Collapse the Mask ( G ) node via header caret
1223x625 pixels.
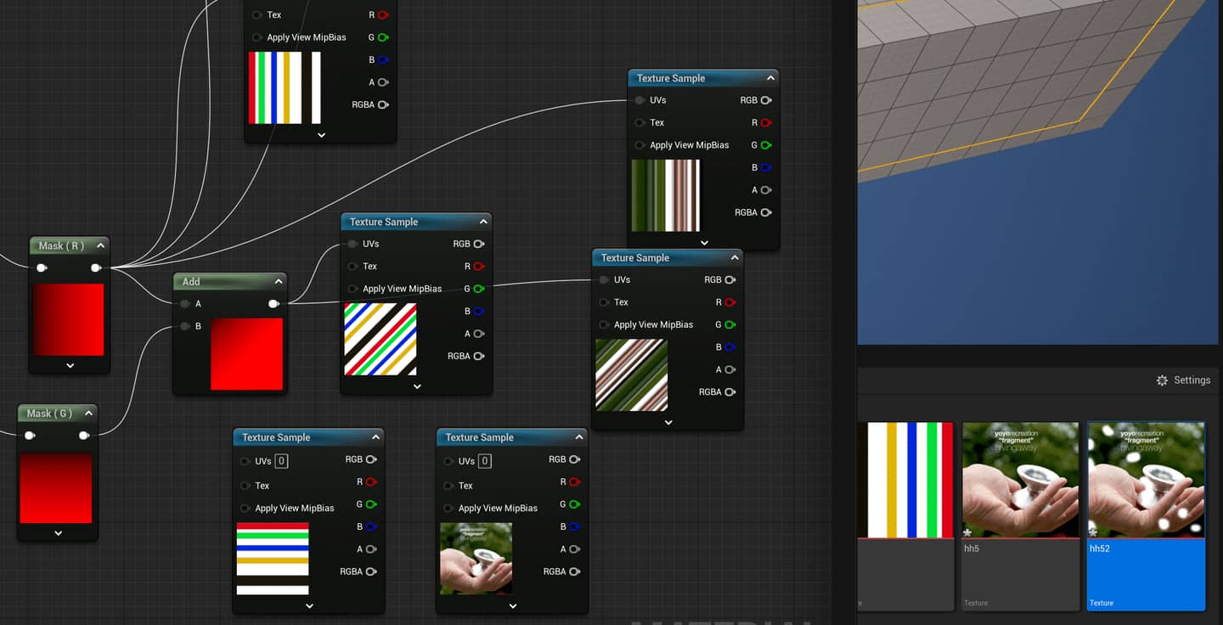tap(88, 414)
